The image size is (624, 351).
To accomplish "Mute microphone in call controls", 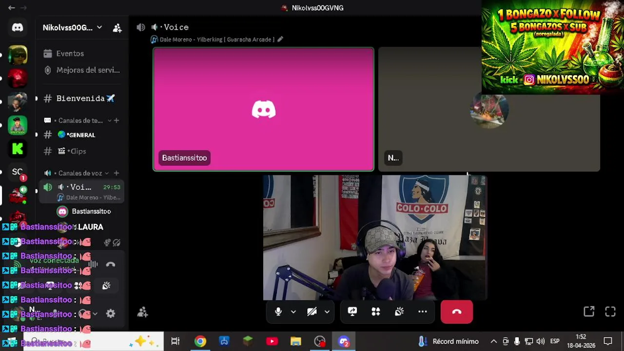I will point(278,312).
